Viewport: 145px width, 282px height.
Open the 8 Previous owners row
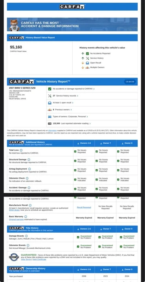[x=92, y=110]
